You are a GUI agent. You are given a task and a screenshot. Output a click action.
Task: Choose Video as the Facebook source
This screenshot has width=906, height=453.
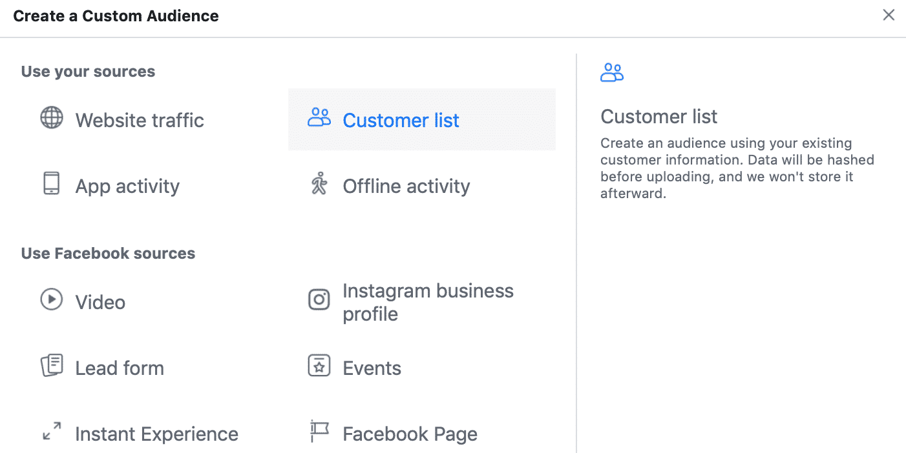100,303
